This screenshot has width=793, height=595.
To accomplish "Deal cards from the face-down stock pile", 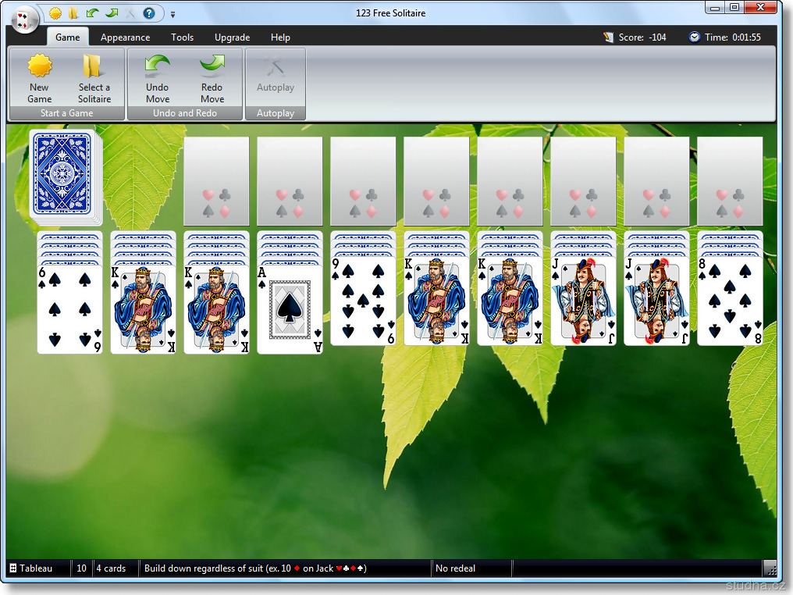I will click(x=62, y=173).
